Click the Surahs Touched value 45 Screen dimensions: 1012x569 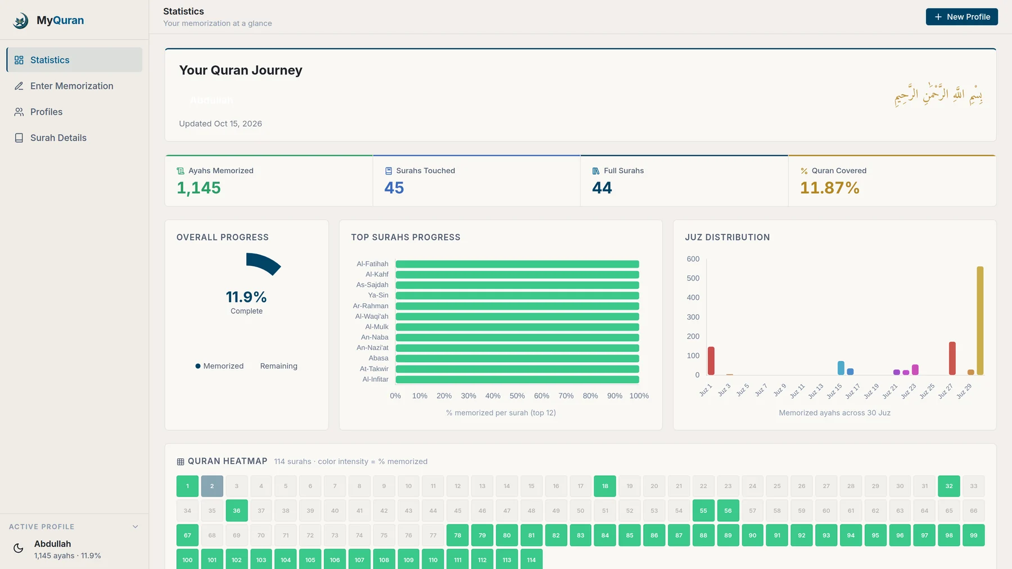pos(394,188)
